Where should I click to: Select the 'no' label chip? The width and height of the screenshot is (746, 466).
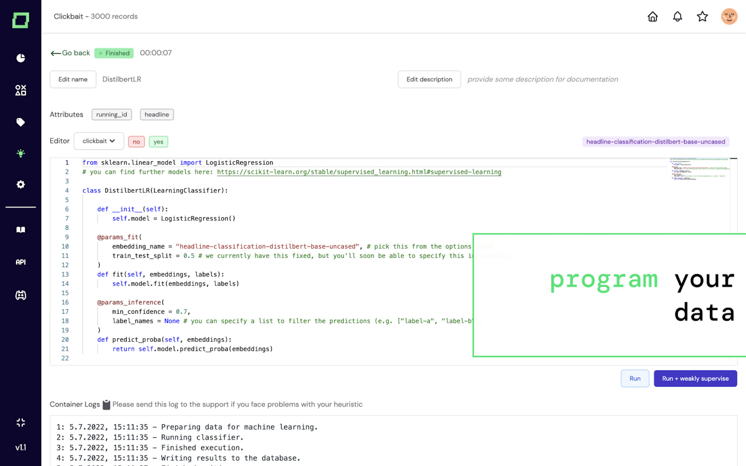pos(136,142)
